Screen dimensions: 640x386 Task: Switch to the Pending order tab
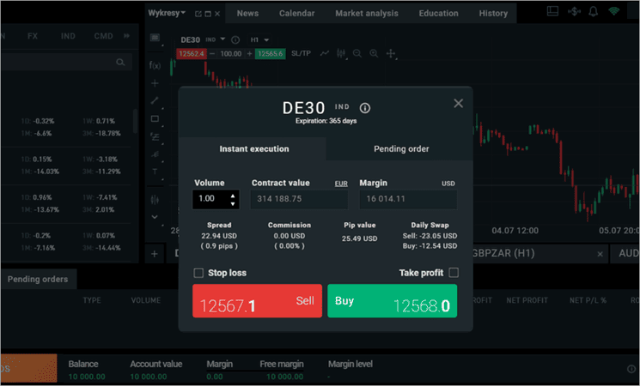pos(401,149)
